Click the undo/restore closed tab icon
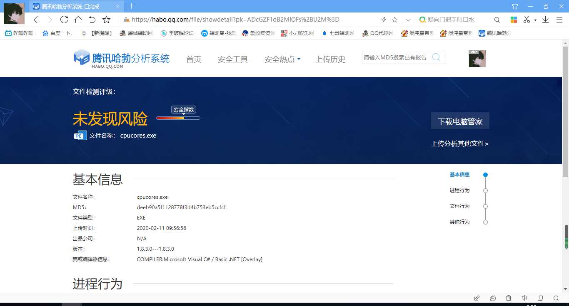The image size is (569, 306). click(92, 20)
